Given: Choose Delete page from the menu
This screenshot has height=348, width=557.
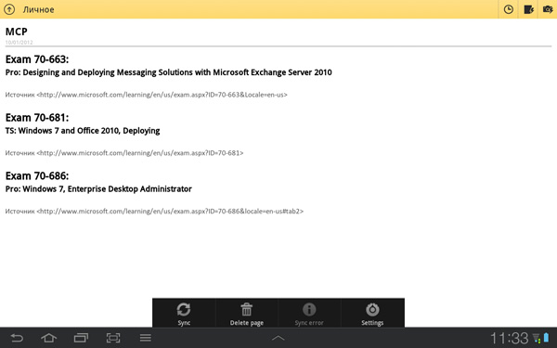Looking at the screenshot, I should pos(247,314).
